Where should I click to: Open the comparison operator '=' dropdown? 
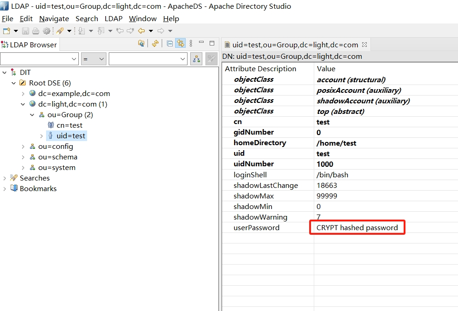tap(94, 59)
